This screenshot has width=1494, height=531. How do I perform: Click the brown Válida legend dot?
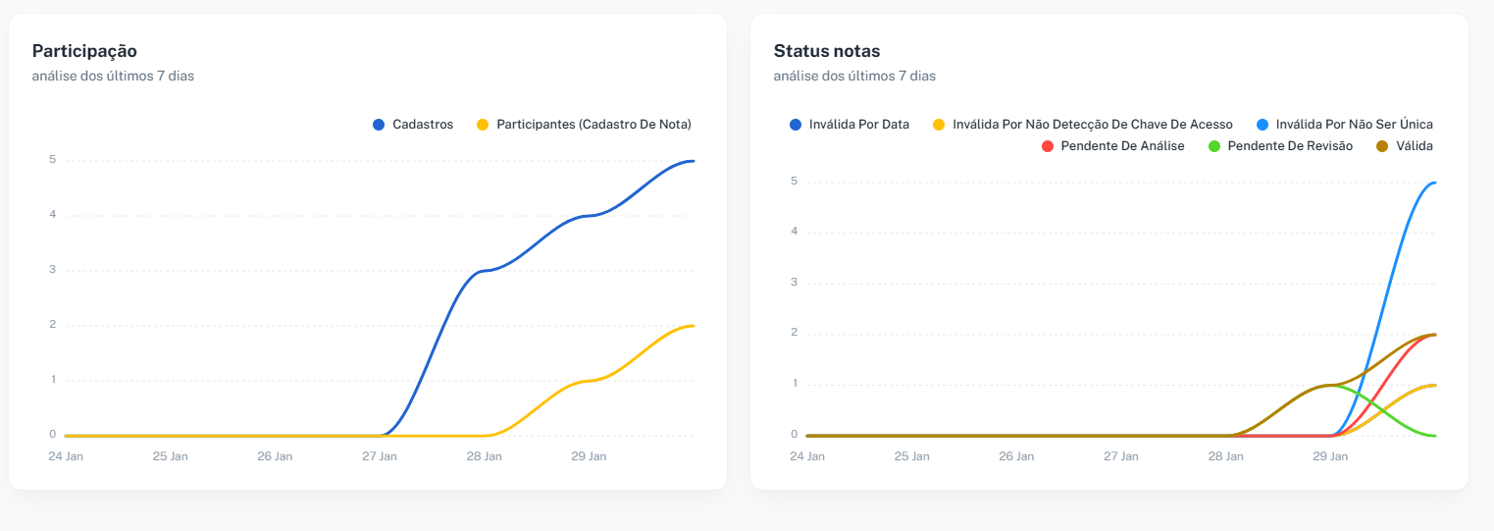[x=1382, y=146]
